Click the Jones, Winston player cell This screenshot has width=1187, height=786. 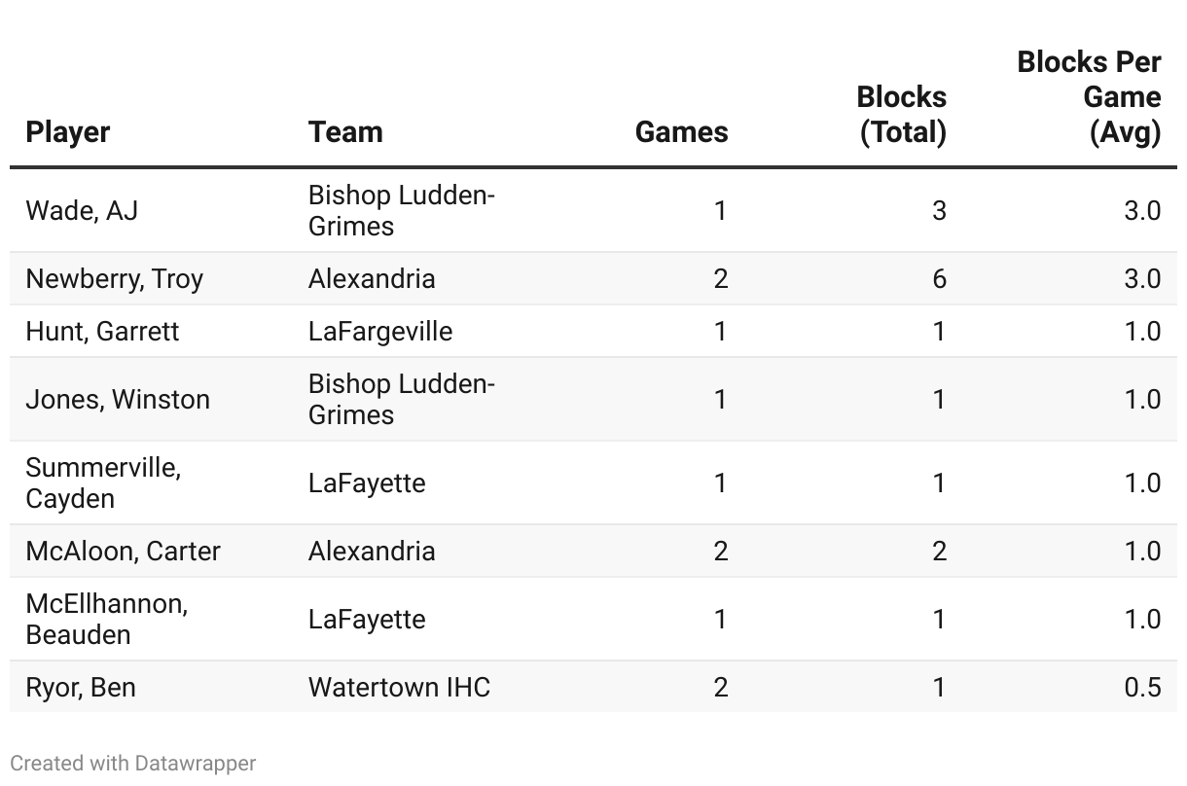pyautogui.click(x=118, y=400)
